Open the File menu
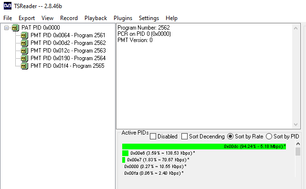Screen dimensions: 306x189 [8, 18]
